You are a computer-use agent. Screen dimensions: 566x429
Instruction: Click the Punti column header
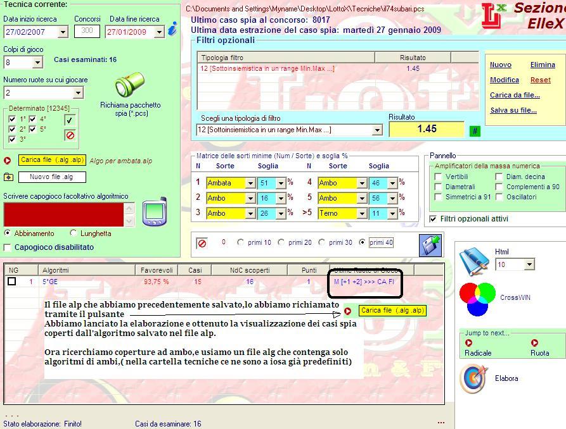(x=309, y=270)
